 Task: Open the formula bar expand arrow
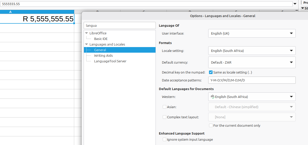(295, 4)
